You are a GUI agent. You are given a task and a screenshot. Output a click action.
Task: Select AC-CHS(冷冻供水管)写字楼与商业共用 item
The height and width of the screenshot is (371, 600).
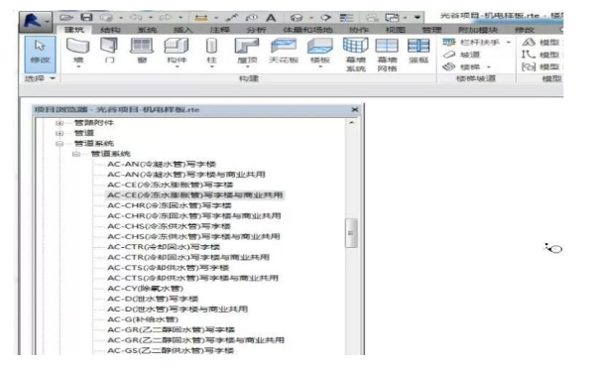click(x=193, y=237)
